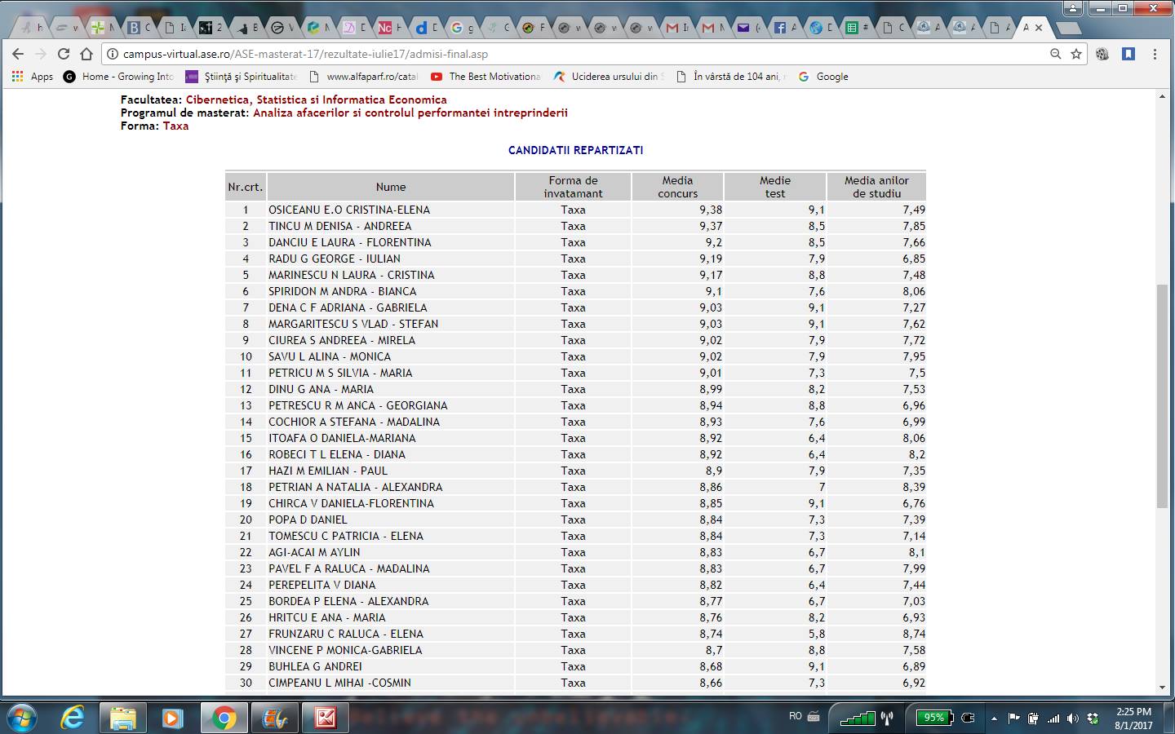Click the scrollbar down arrow
The image size is (1175, 734).
[x=1163, y=688]
